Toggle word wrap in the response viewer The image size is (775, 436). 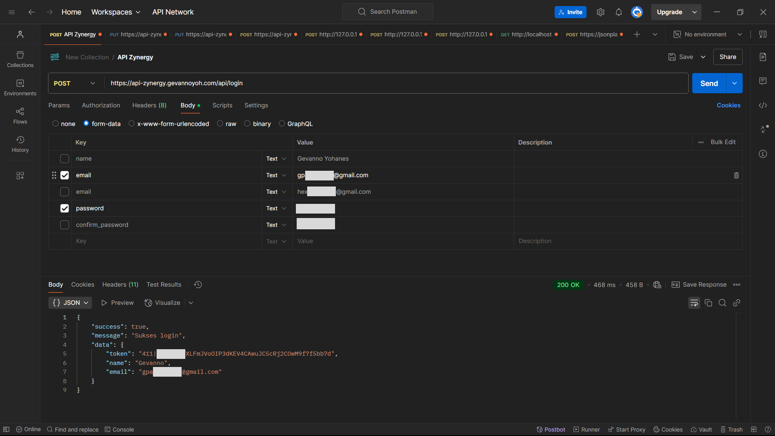coord(694,303)
